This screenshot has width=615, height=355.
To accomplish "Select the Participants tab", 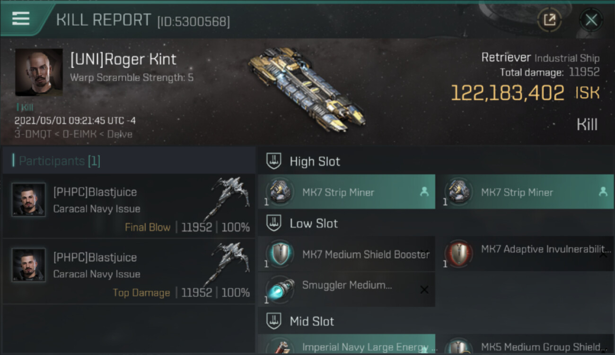I will (x=60, y=161).
